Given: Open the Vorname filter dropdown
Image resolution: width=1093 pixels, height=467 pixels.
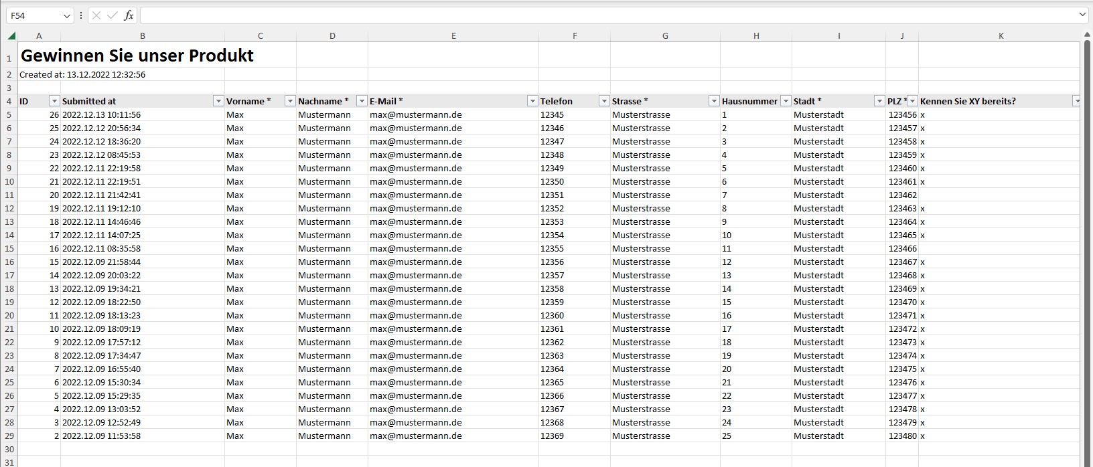Looking at the screenshot, I should 290,101.
